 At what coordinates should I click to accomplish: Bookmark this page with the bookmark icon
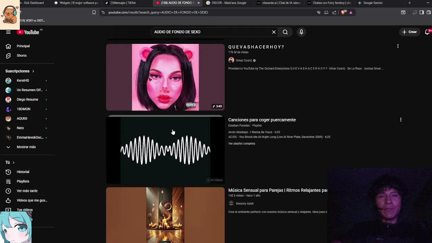click(x=94, y=12)
